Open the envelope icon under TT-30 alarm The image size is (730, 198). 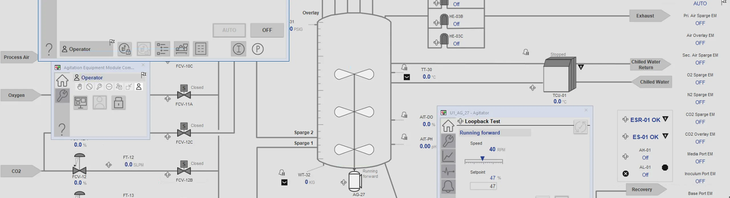pyautogui.click(x=407, y=77)
